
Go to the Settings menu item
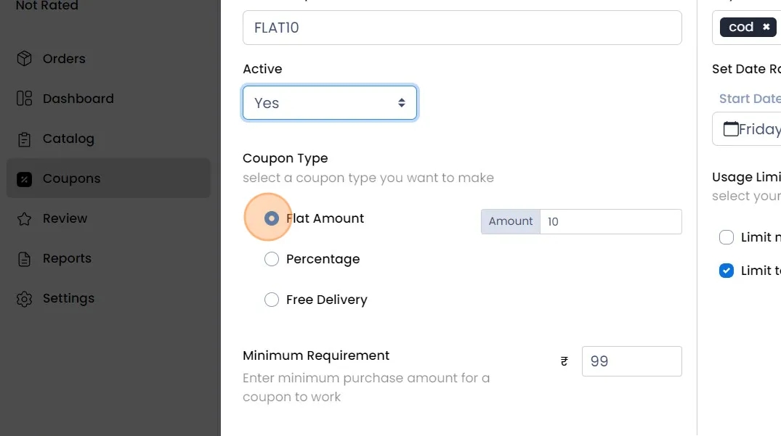click(x=68, y=299)
